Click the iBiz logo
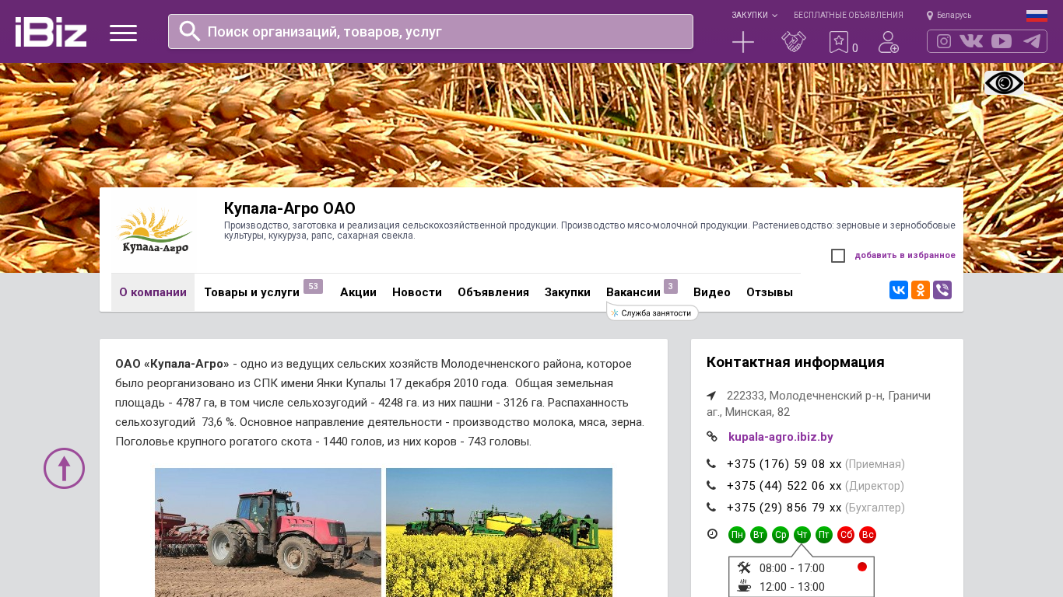Screen dimensions: 1063x597 (x=51, y=32)
